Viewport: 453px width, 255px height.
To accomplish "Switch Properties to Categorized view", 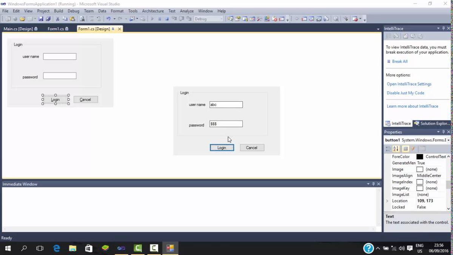I will pyautogui.click(x=388, y=148).
